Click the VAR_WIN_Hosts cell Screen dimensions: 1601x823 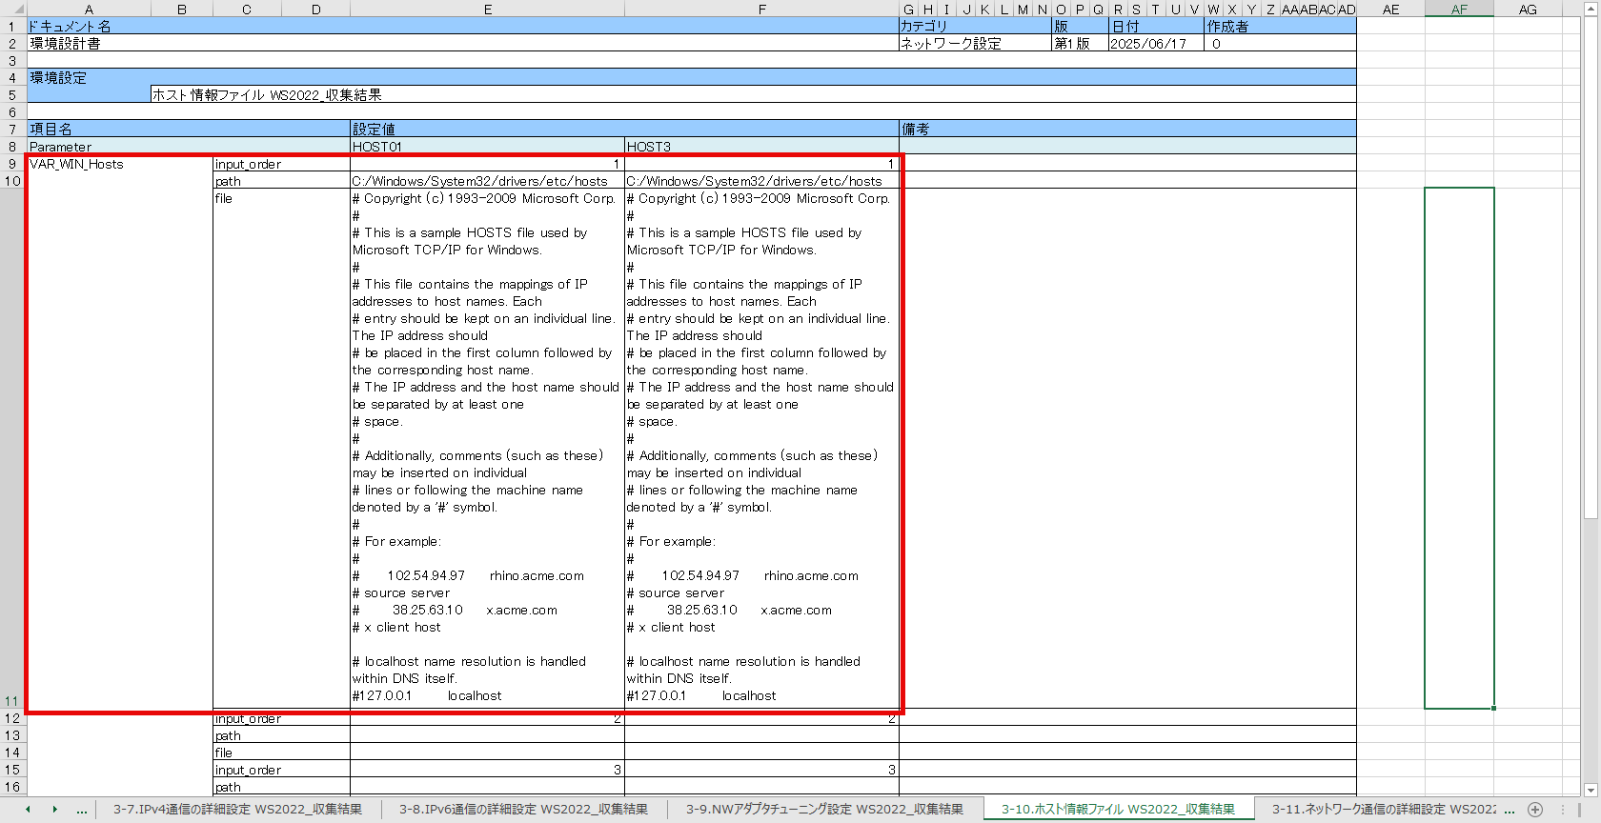(x=119, y=164)
